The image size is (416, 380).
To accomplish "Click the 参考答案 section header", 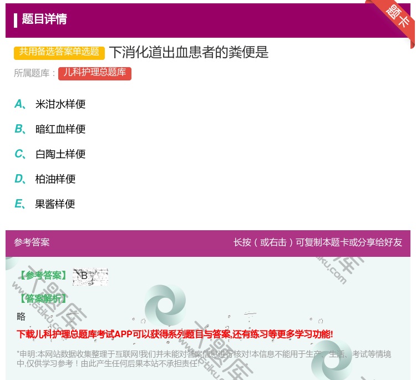I will [32, 242].
